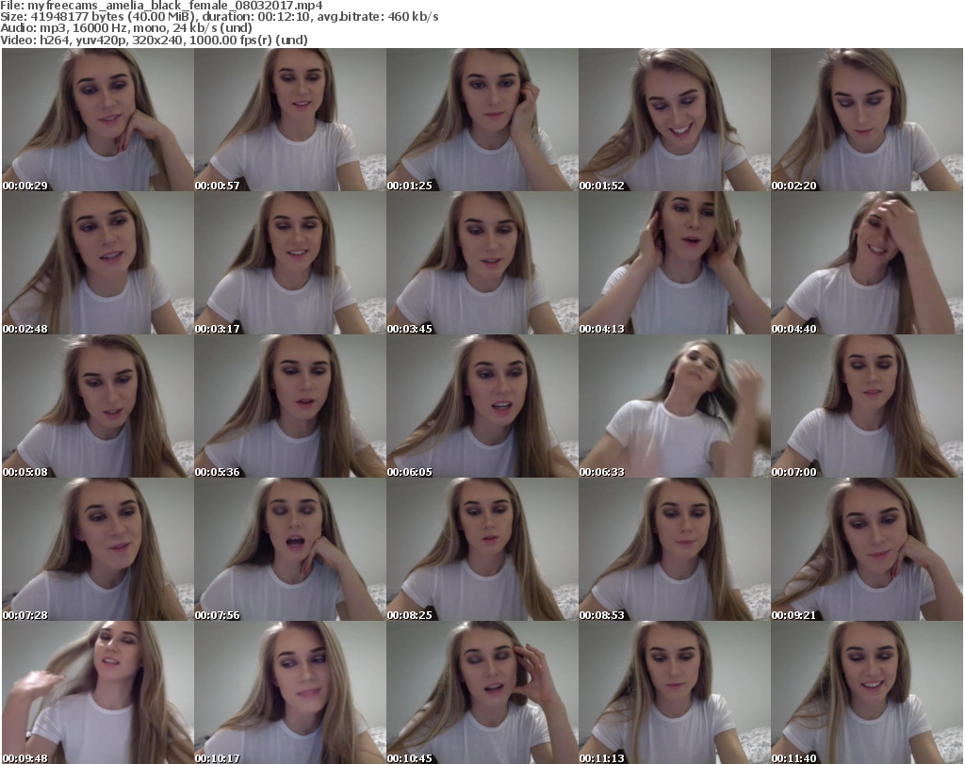
Task: Choose the thumbnail marked 00:08:25
Action: point(482,550)
